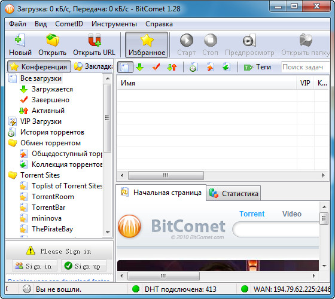Click the Открыть URL magnet icon
Viewport: 335px width, 299px height.
pos(95,40)
